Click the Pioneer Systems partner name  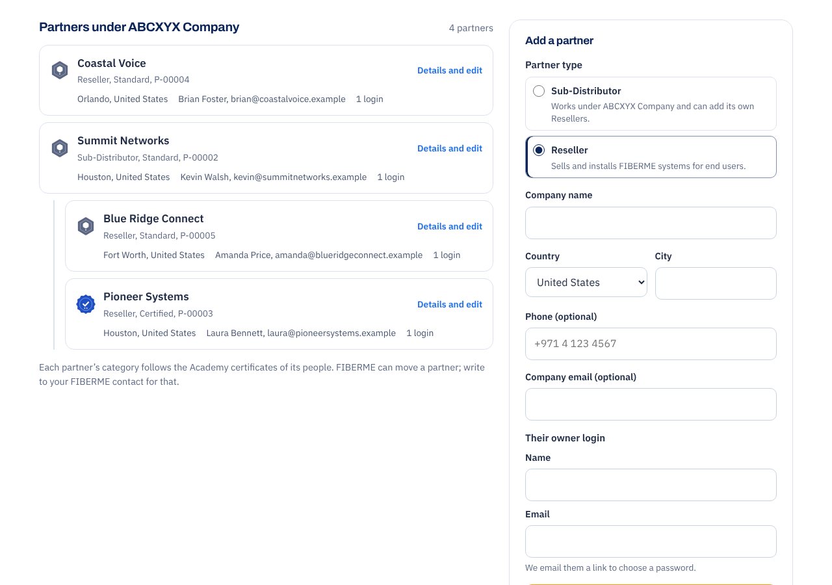coord(146,296)
